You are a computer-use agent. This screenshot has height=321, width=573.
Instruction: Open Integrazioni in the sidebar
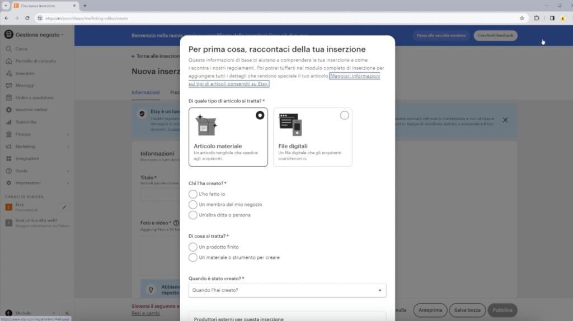[x=27, y=158]
